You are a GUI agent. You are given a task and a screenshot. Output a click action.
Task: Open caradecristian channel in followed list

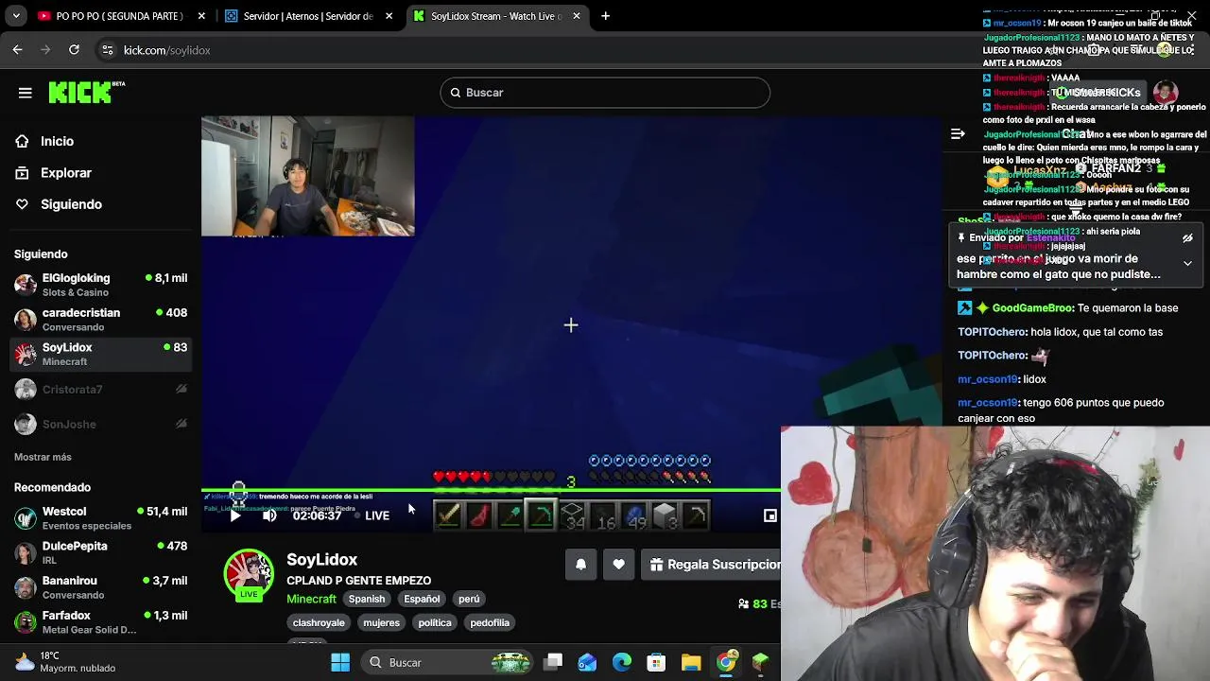[x=100, y=320]
